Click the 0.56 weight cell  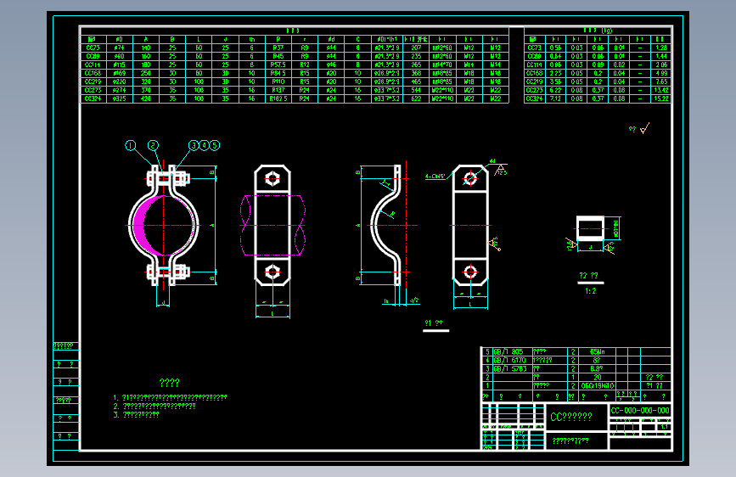555,48
